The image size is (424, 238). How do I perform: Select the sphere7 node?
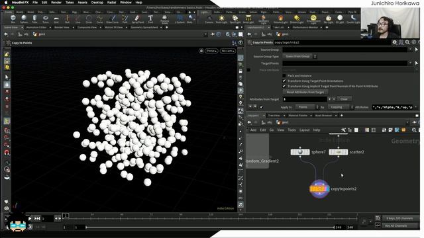(x=300, y=152)
